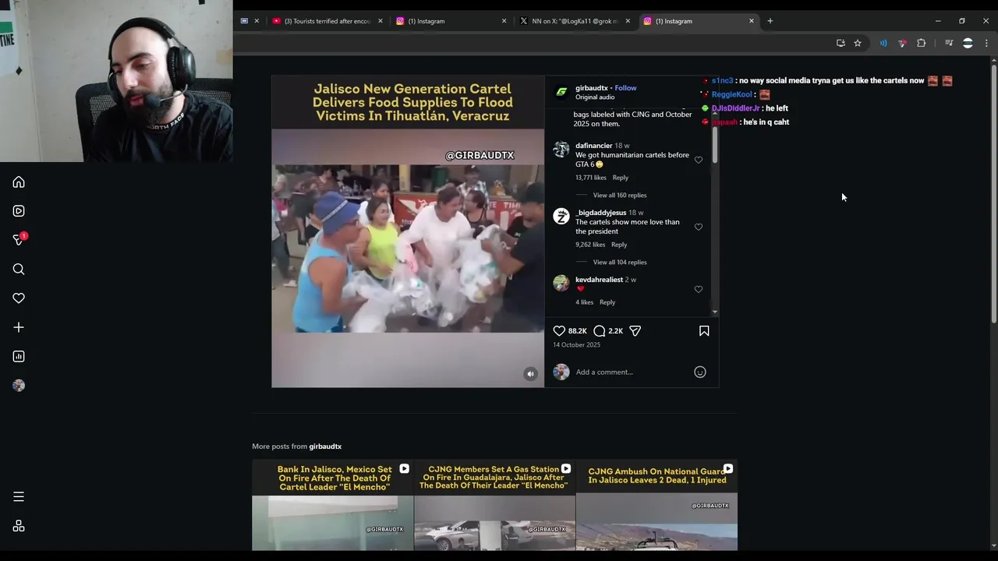The height and width of the screenshot is (561, 998).
Task: Like the girbaudtx post with heart
Action: click(559, 331)
